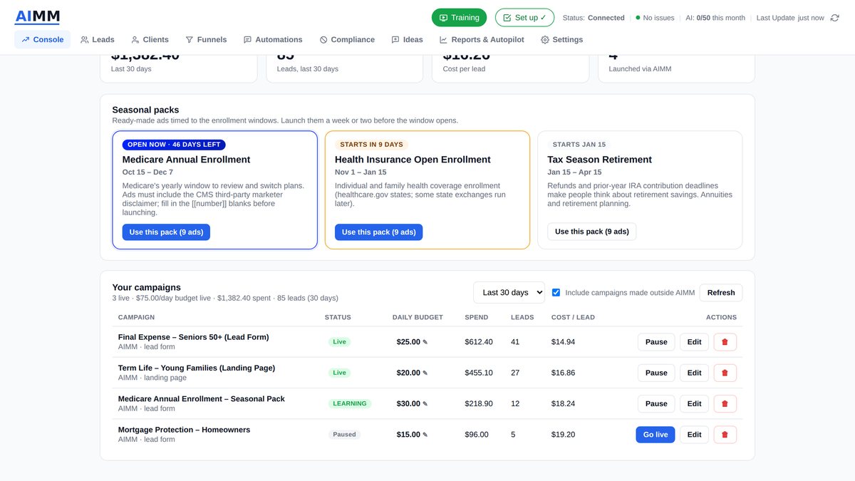Click the Status: Connected indicator

pos(594,18)
